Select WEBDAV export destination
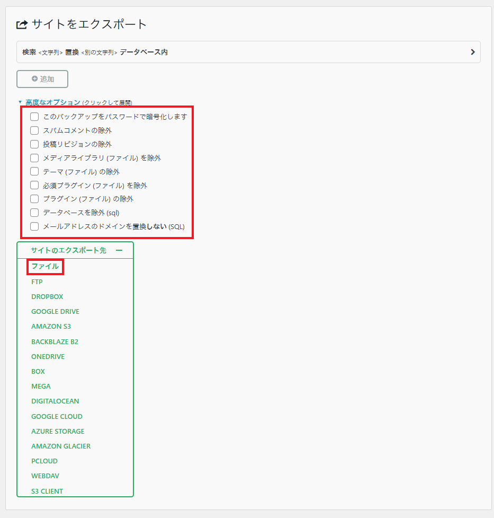 click(x=45, y=476)
